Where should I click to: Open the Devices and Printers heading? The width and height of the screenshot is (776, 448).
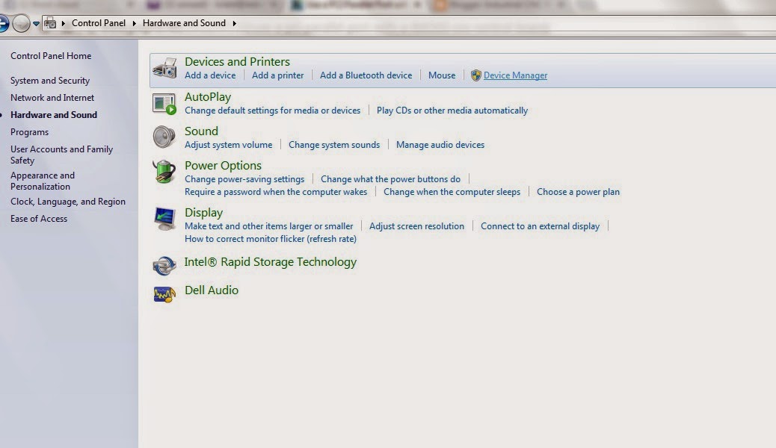tap(237, 62)
